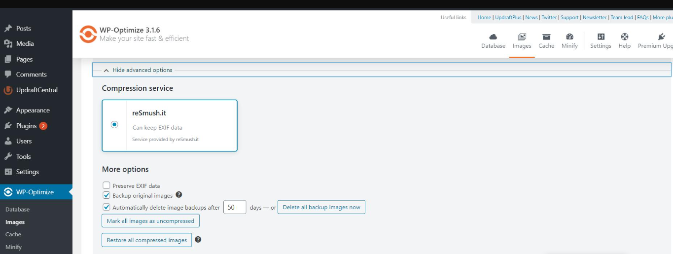This screenshot has height=254, width=673.
Task: Click the Plugins plug icon
Action: pos(8,126)
